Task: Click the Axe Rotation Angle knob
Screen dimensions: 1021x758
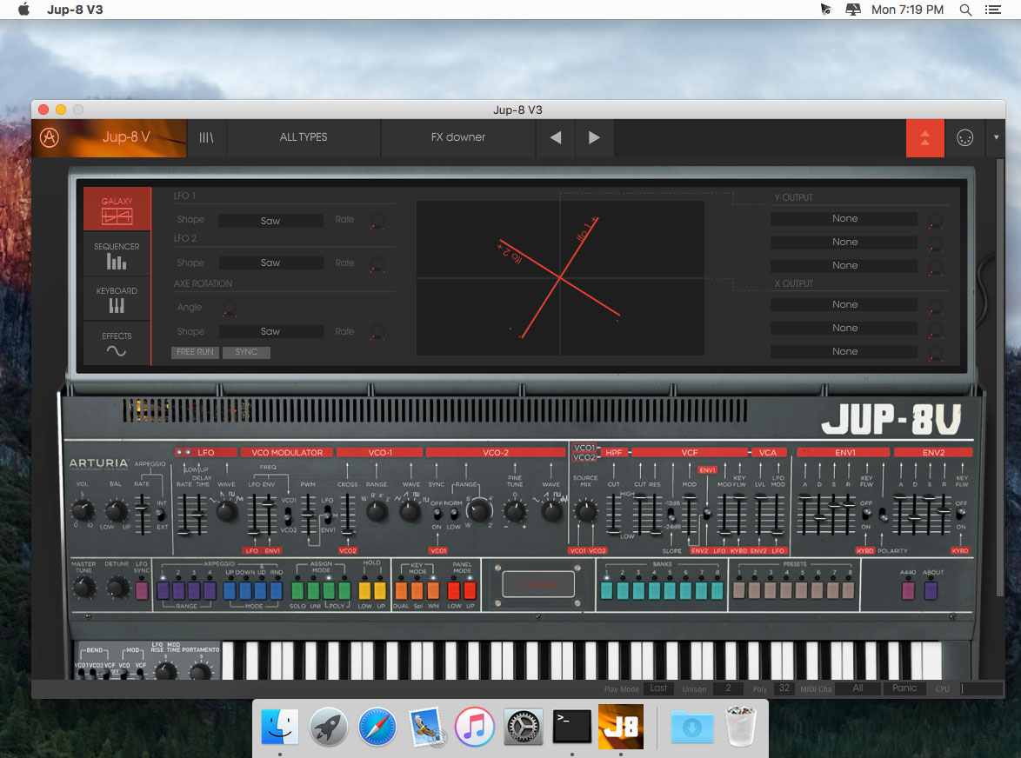Action: click(x=230, y=308)
